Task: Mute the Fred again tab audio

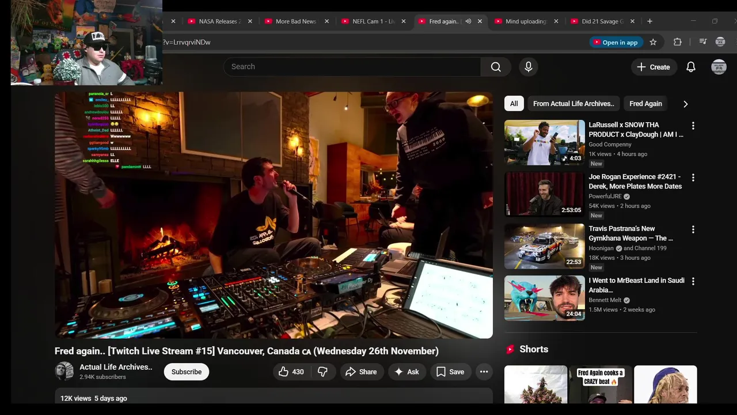Action: pyautogui.click(x=468, y=21)
